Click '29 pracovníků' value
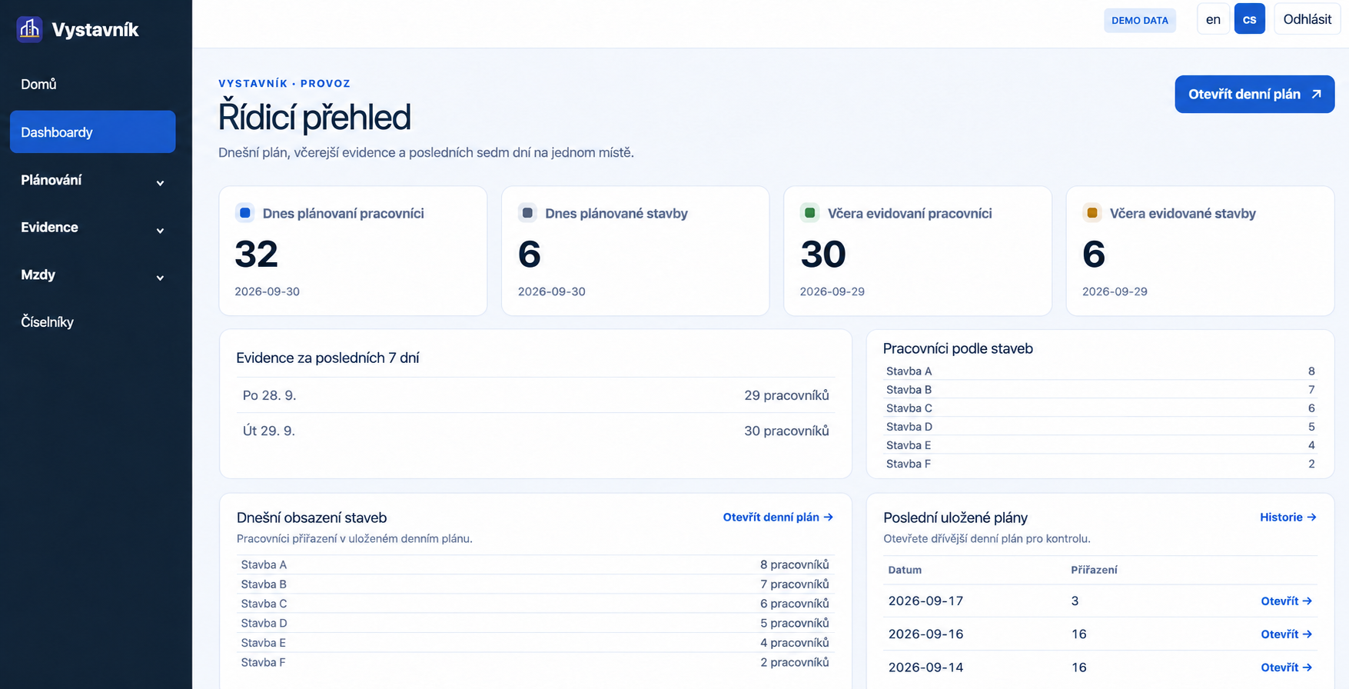This screenshot has height=689, width=1349. [x=786, y=395]
